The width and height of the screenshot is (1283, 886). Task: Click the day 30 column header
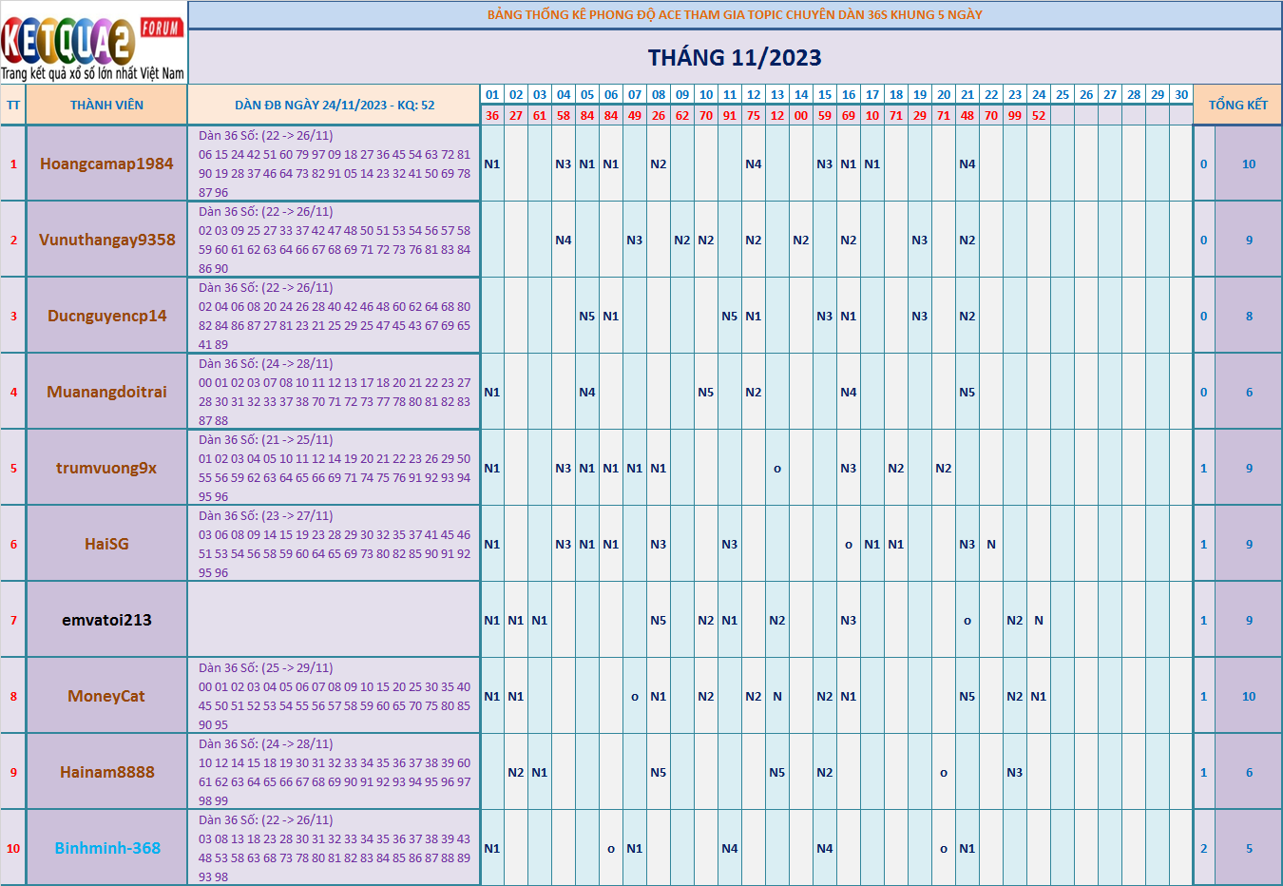1181,94
